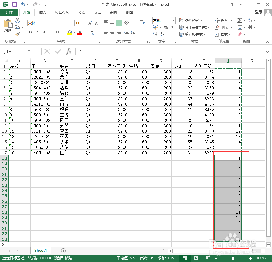Open the 单元格样式 dropdown
Viewport: 272px width, 262px height.
coord(192,34)
